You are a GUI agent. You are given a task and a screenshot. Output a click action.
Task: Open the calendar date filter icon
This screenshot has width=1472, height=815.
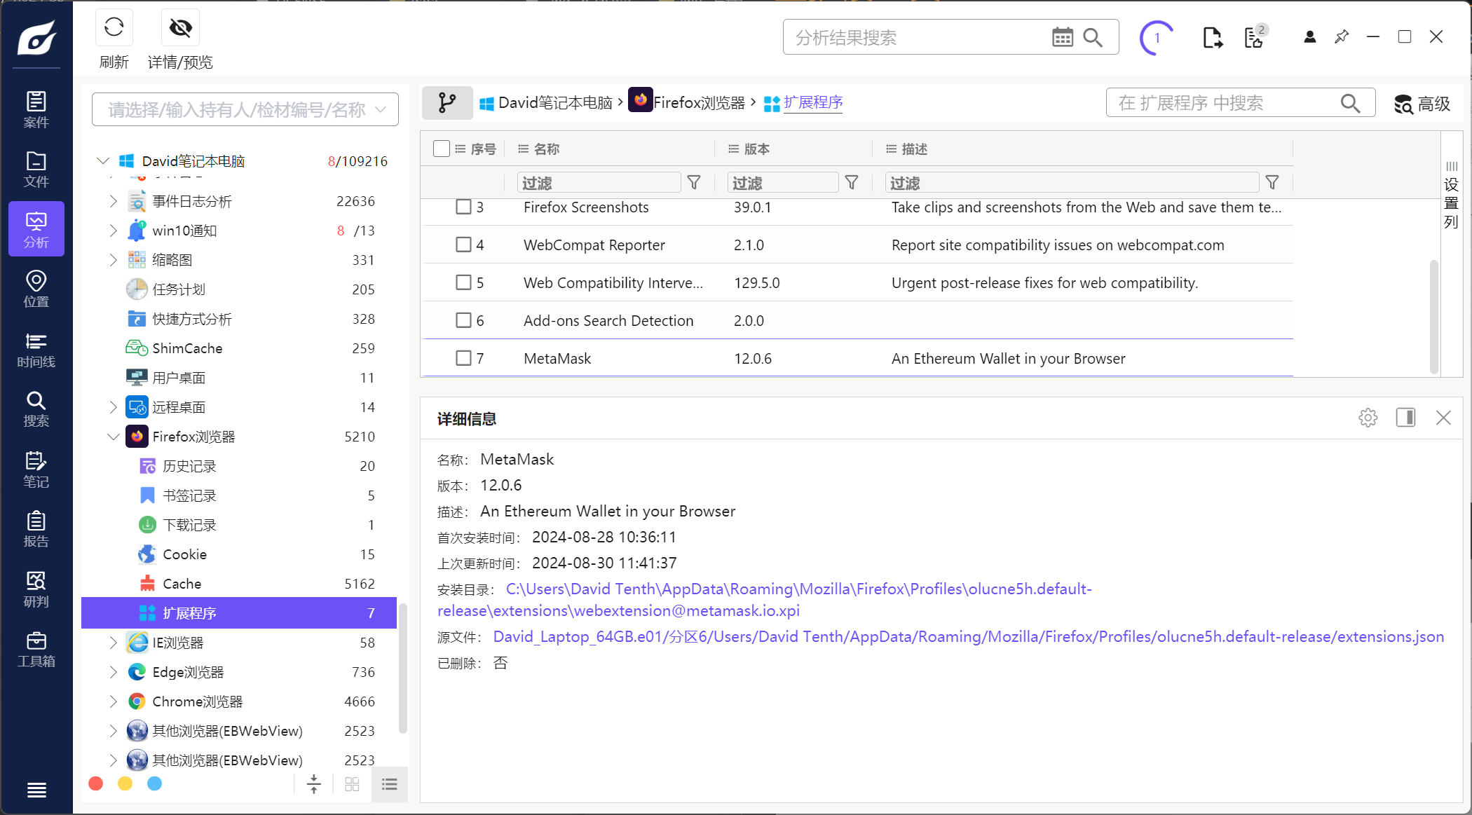1062,37
